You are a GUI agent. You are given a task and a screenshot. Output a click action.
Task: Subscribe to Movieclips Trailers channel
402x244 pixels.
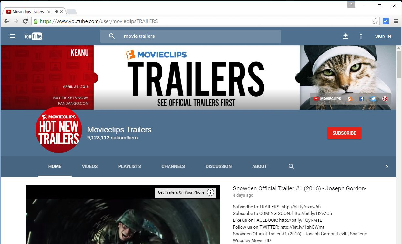(344, 133)
